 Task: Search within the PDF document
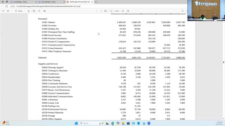click(x=182, y=11)
